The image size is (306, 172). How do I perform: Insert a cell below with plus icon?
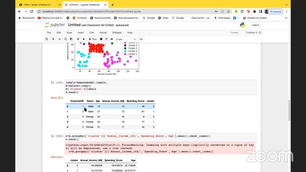[x=53, y=39]
